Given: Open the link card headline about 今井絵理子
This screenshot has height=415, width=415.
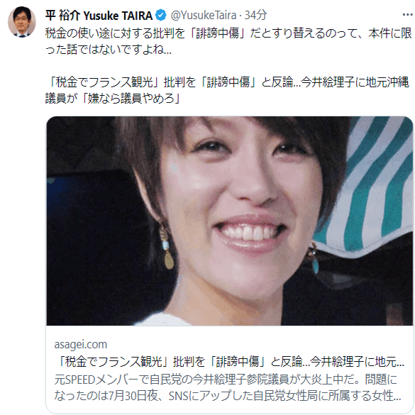Looking at the screenshot, I should (x=229, y=361).
